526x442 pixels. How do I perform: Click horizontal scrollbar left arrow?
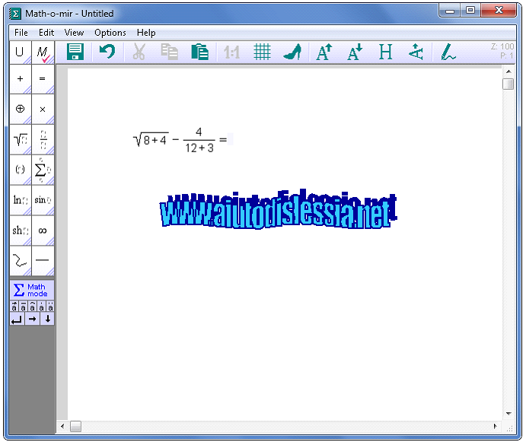(62, 426)
